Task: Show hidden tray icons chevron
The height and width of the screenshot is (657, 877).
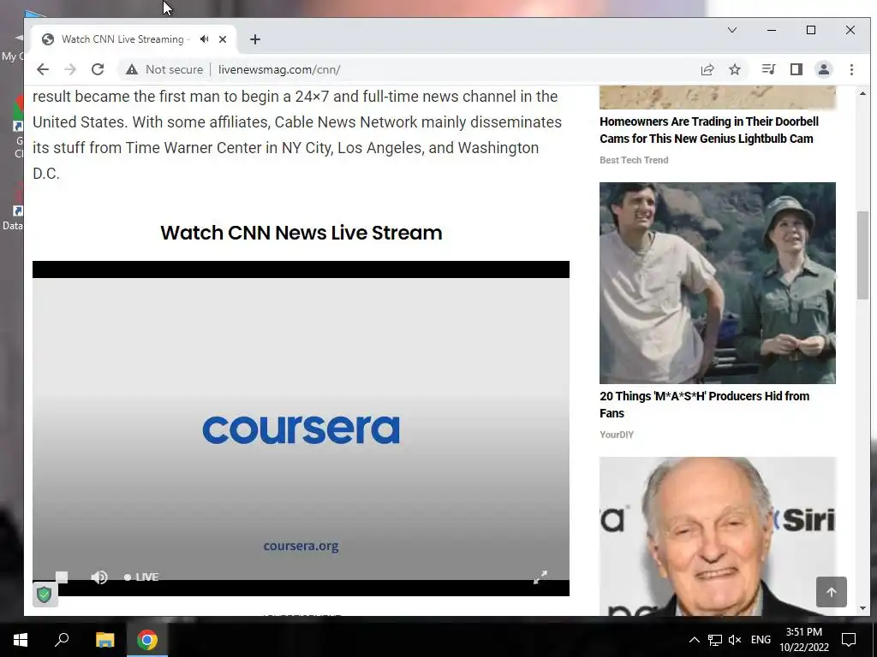Action: pos(694,640)
